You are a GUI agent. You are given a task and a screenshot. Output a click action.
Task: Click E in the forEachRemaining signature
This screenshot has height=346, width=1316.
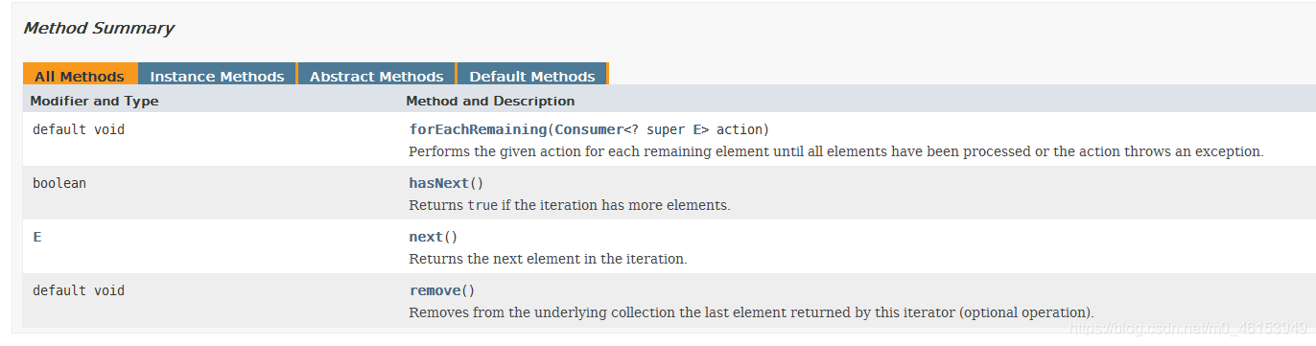[697, 129]
